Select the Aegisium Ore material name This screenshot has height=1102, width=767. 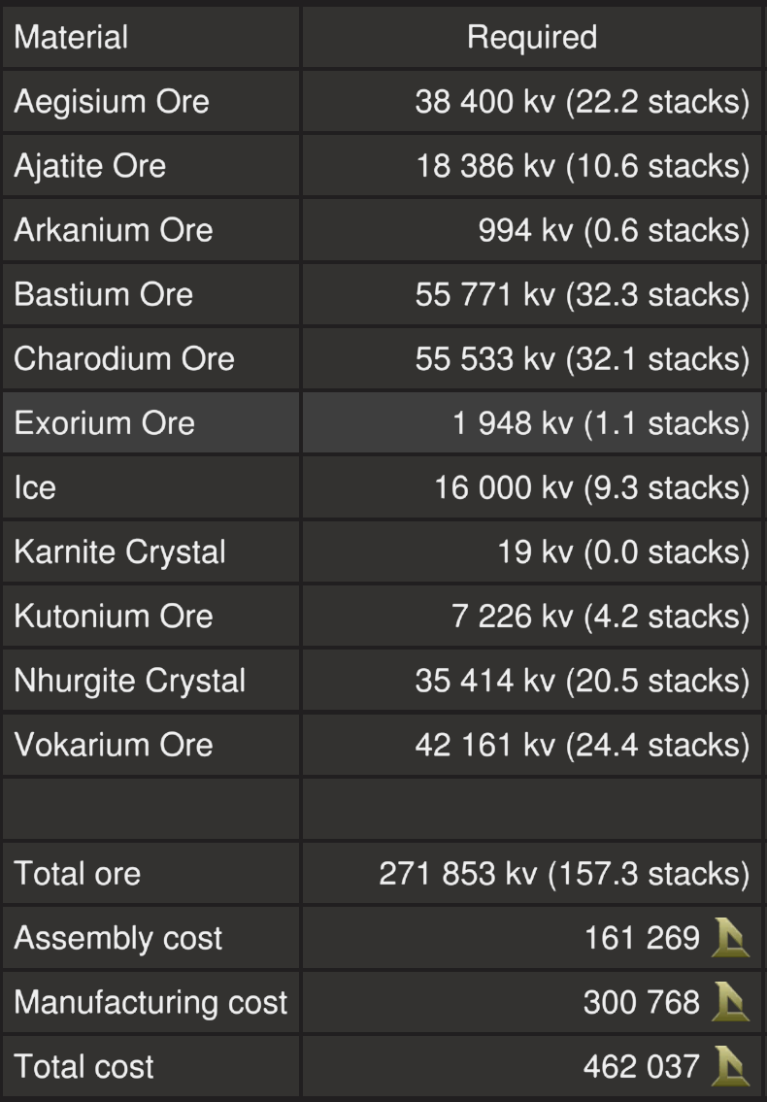click(x=112, y=102)
